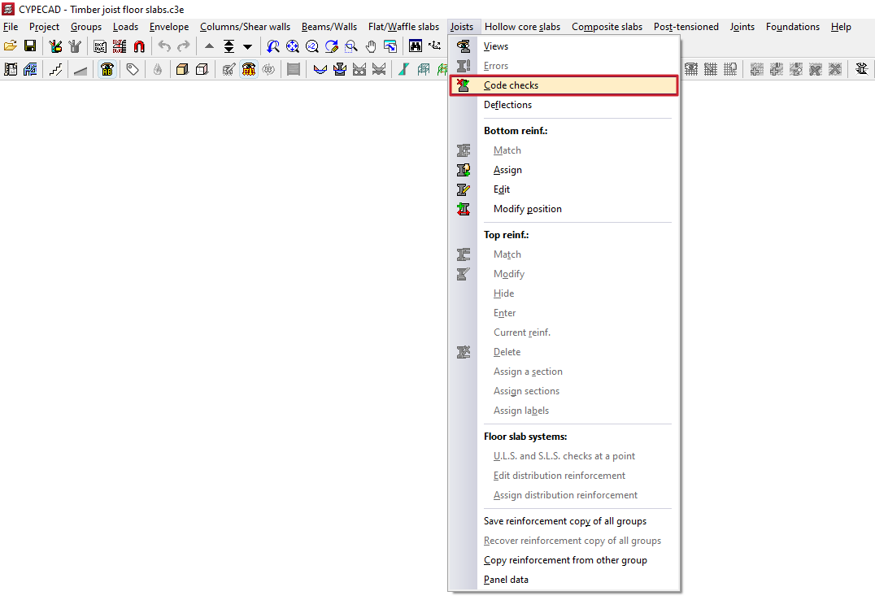Choose Save reinforcement copy of all groups
875x613 pixels.
pyautogui.click(x=564, y=521)
